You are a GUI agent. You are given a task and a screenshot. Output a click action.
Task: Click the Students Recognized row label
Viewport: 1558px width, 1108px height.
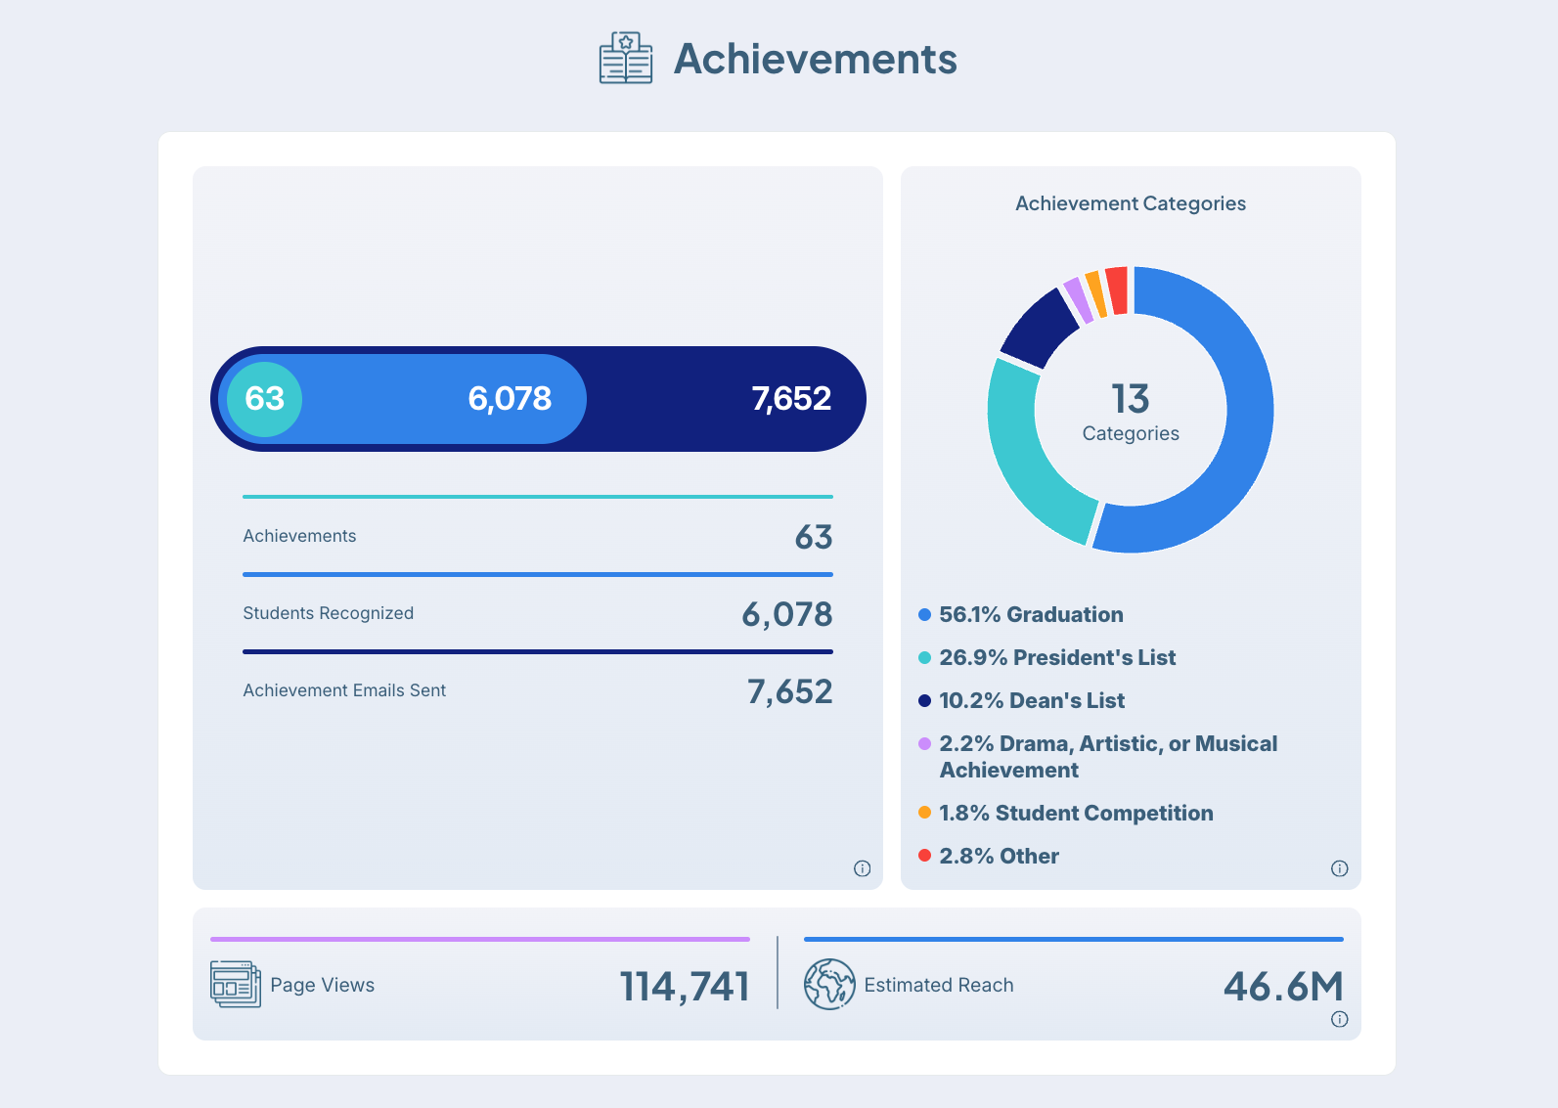point(328,613)
